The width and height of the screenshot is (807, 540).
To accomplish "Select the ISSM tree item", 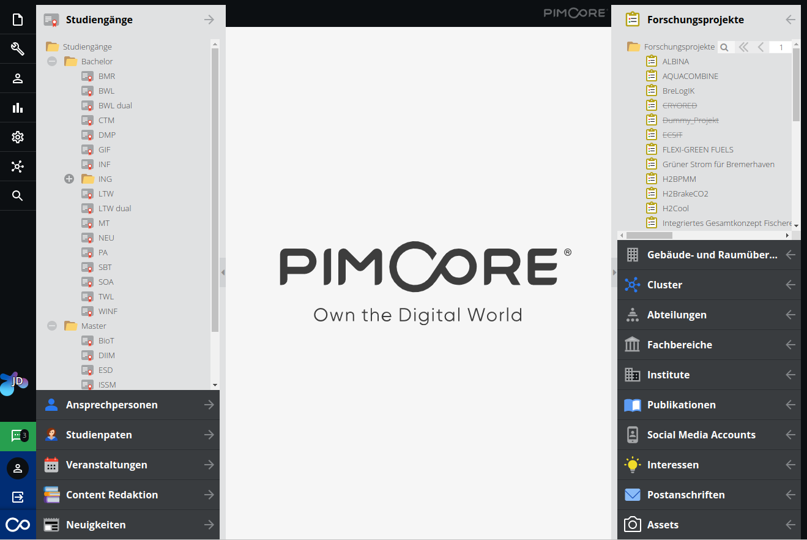I will click(x=107, y=384).
